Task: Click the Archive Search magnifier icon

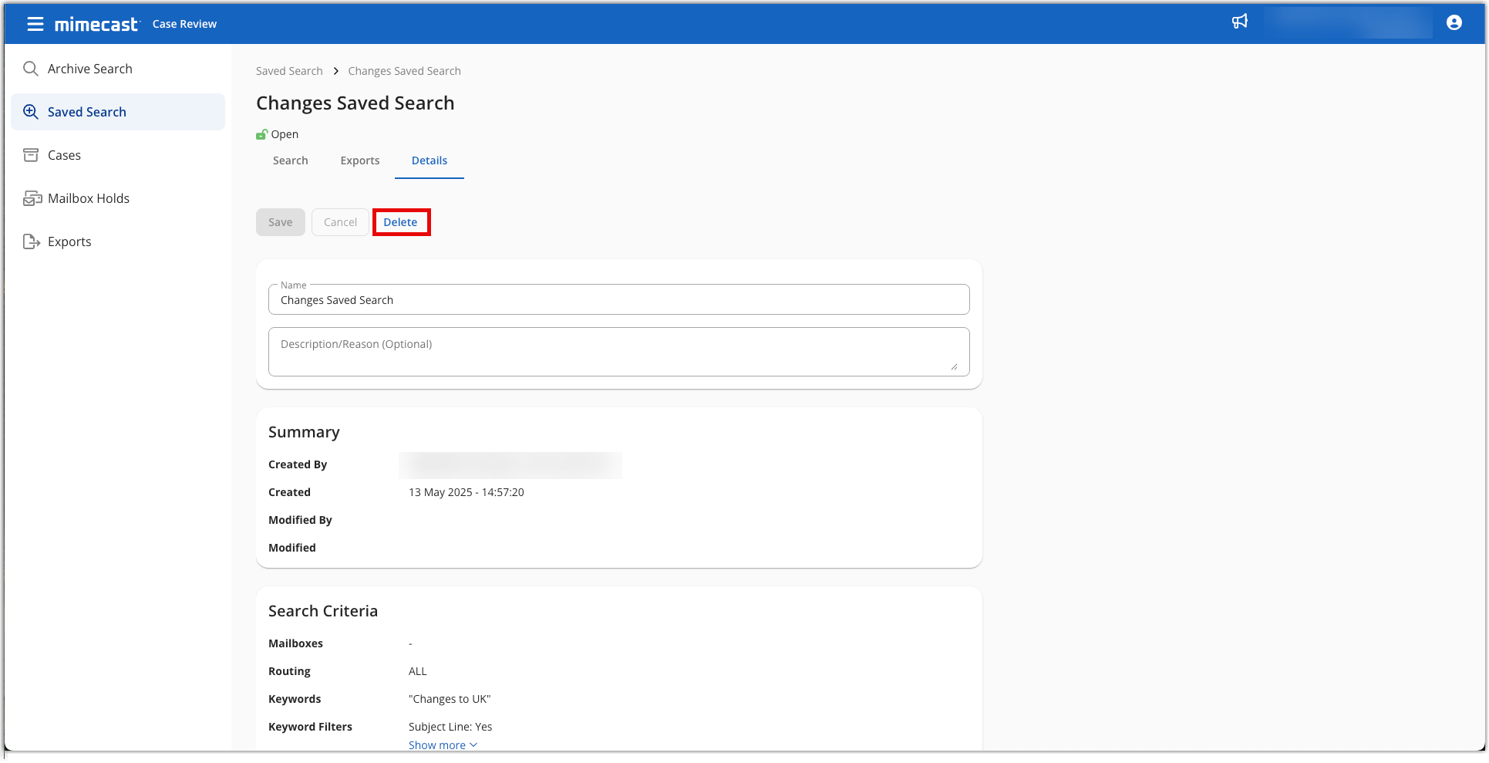Action: click(31, 69)
